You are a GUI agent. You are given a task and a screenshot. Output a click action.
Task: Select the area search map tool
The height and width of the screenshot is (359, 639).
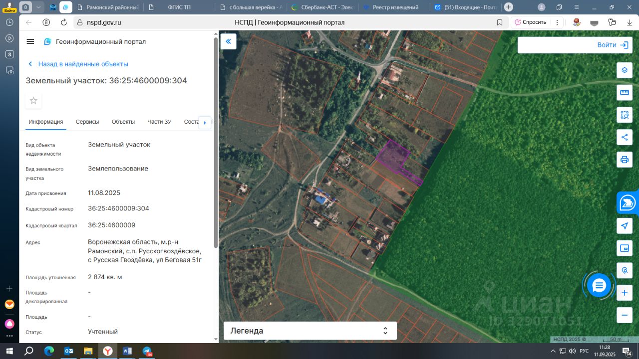click(x=625, y=115)
